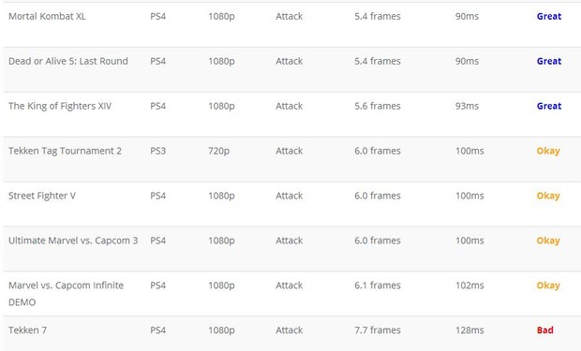The width and height of the screenshot is (581, 351).
Task: Click the Okay rating for Tekken Tag Tournament 2
Action: pyautogui.click(x=548, y=151)
